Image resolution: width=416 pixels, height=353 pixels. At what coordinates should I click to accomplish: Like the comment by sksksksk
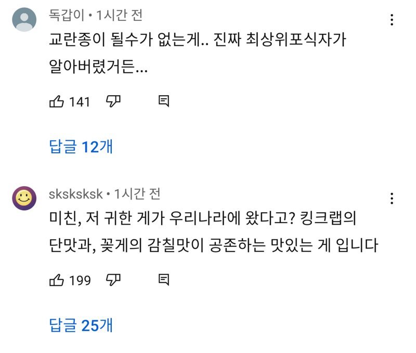[56, 280]
